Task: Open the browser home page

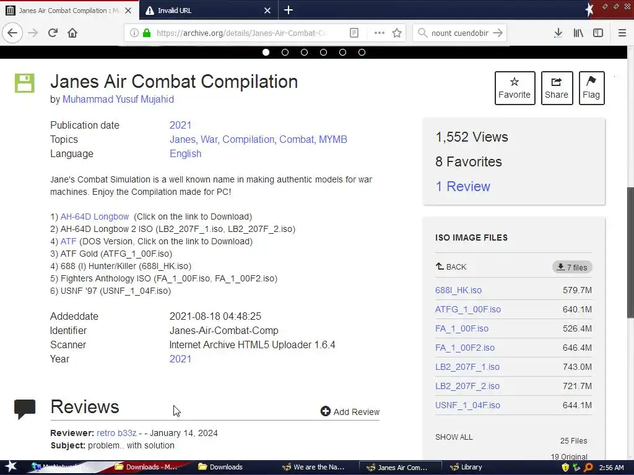Action: [x=72, y=33]
